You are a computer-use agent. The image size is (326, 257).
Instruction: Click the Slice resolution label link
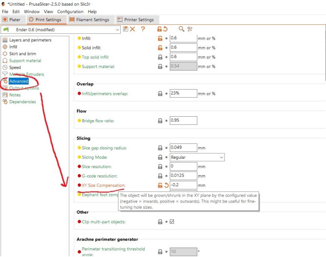coord(96,167)
